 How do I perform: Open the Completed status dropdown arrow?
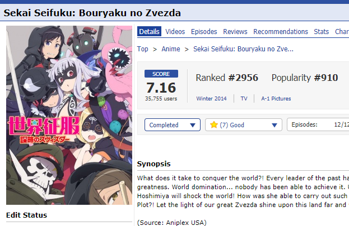193,125
